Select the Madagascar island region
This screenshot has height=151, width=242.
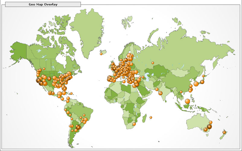[x=145, y=118]
